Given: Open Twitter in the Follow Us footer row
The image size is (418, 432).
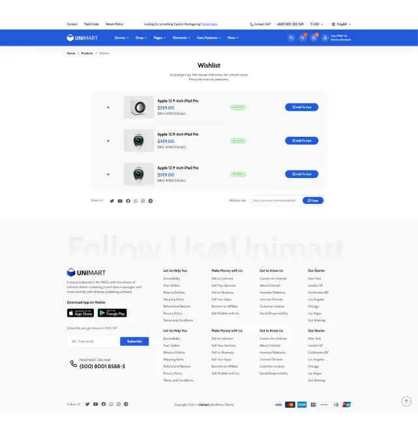Looking at the screenshot, I should click(87, 404).
